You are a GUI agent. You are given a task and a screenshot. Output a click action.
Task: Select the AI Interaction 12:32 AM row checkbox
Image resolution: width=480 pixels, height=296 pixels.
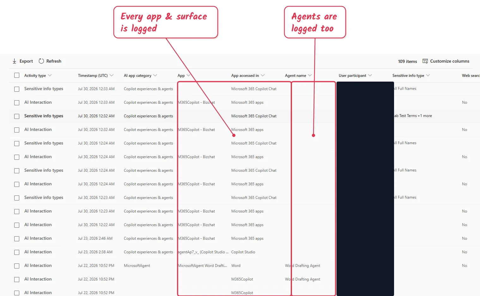point(17,130)
